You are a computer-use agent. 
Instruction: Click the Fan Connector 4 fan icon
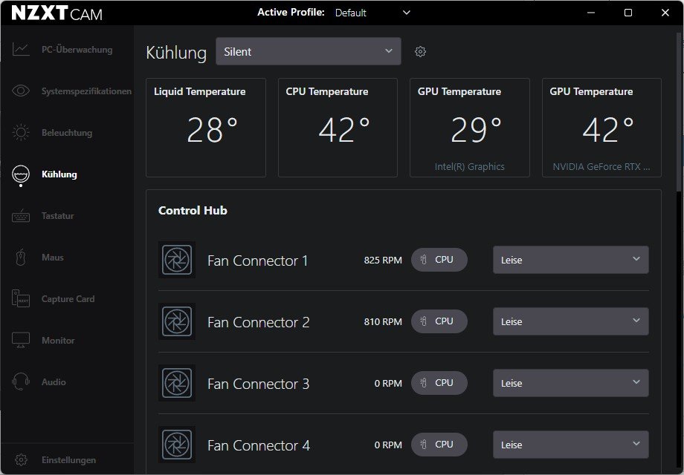coord(177,445)
